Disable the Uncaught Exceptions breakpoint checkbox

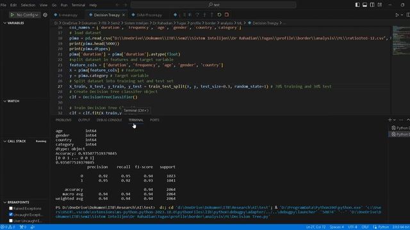click(11, 215)
